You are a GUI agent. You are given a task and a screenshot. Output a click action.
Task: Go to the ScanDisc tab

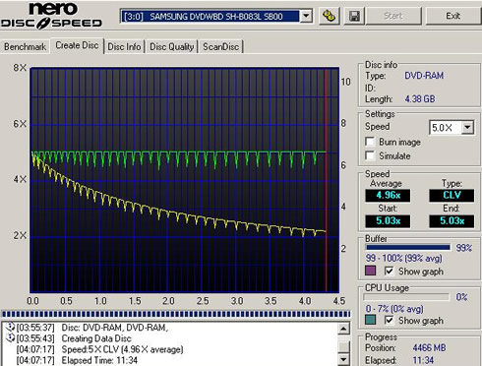pyautogui.click(x=220, y=47)
